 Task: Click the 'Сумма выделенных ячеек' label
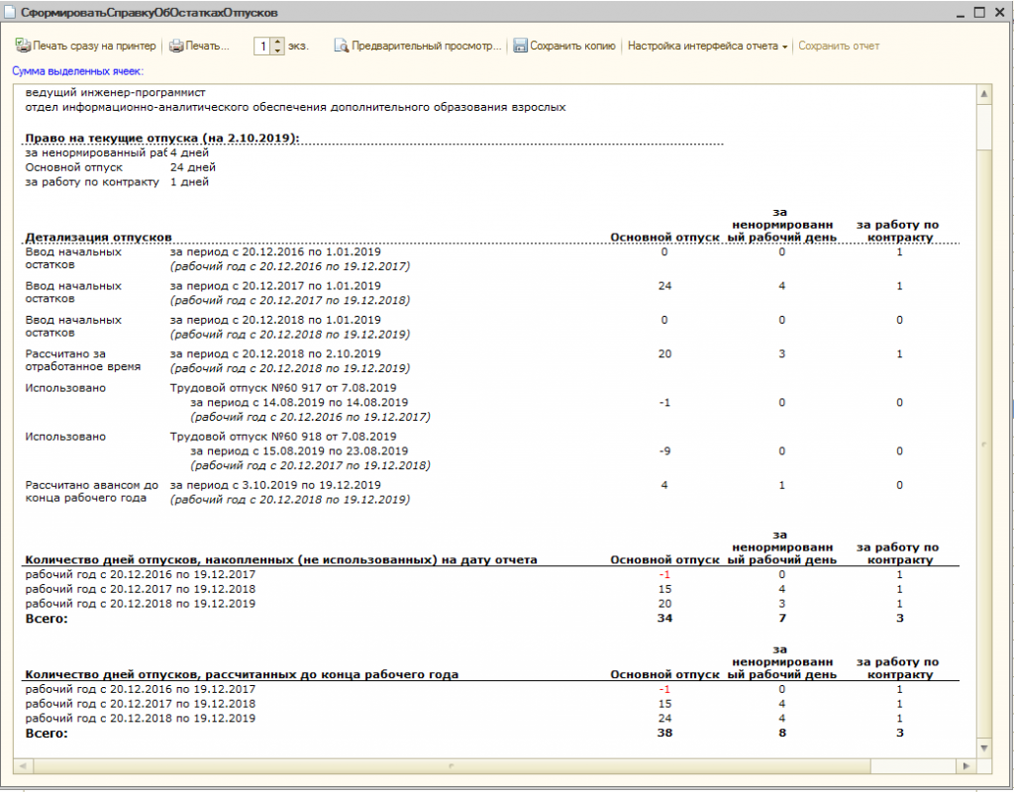(x=77, y=71)
